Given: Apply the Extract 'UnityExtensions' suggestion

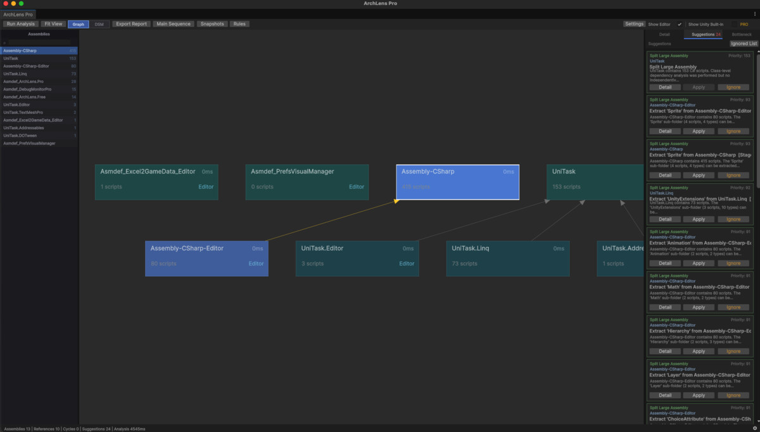Looking at the screenshot, I should coord(699,219).
